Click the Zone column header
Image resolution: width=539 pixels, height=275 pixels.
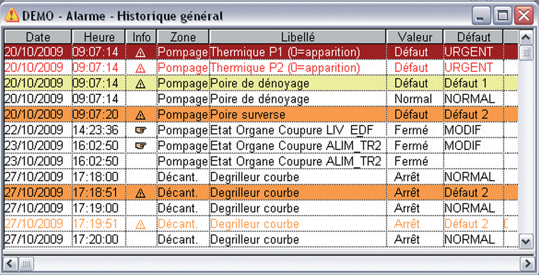point(183,37)
